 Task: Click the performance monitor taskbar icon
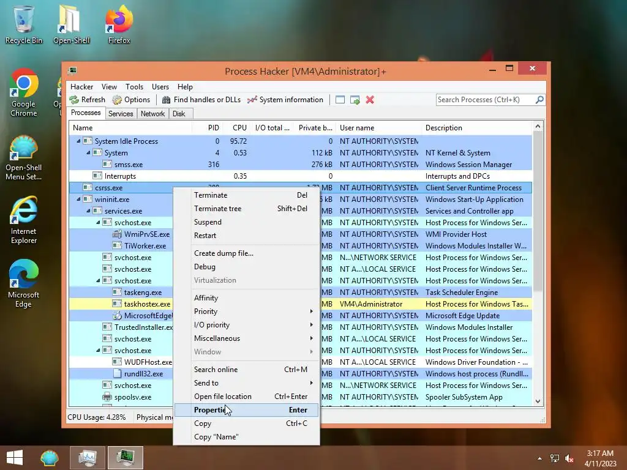coord(87,458)
